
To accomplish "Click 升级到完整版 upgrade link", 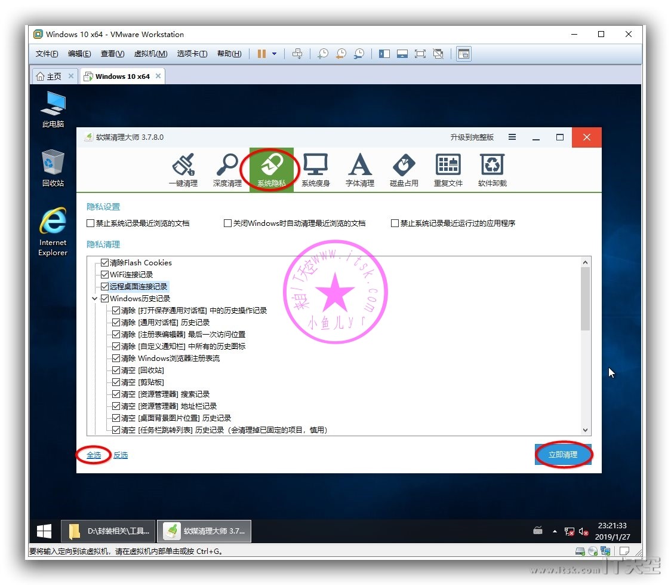I will click(x=472, y=137).
